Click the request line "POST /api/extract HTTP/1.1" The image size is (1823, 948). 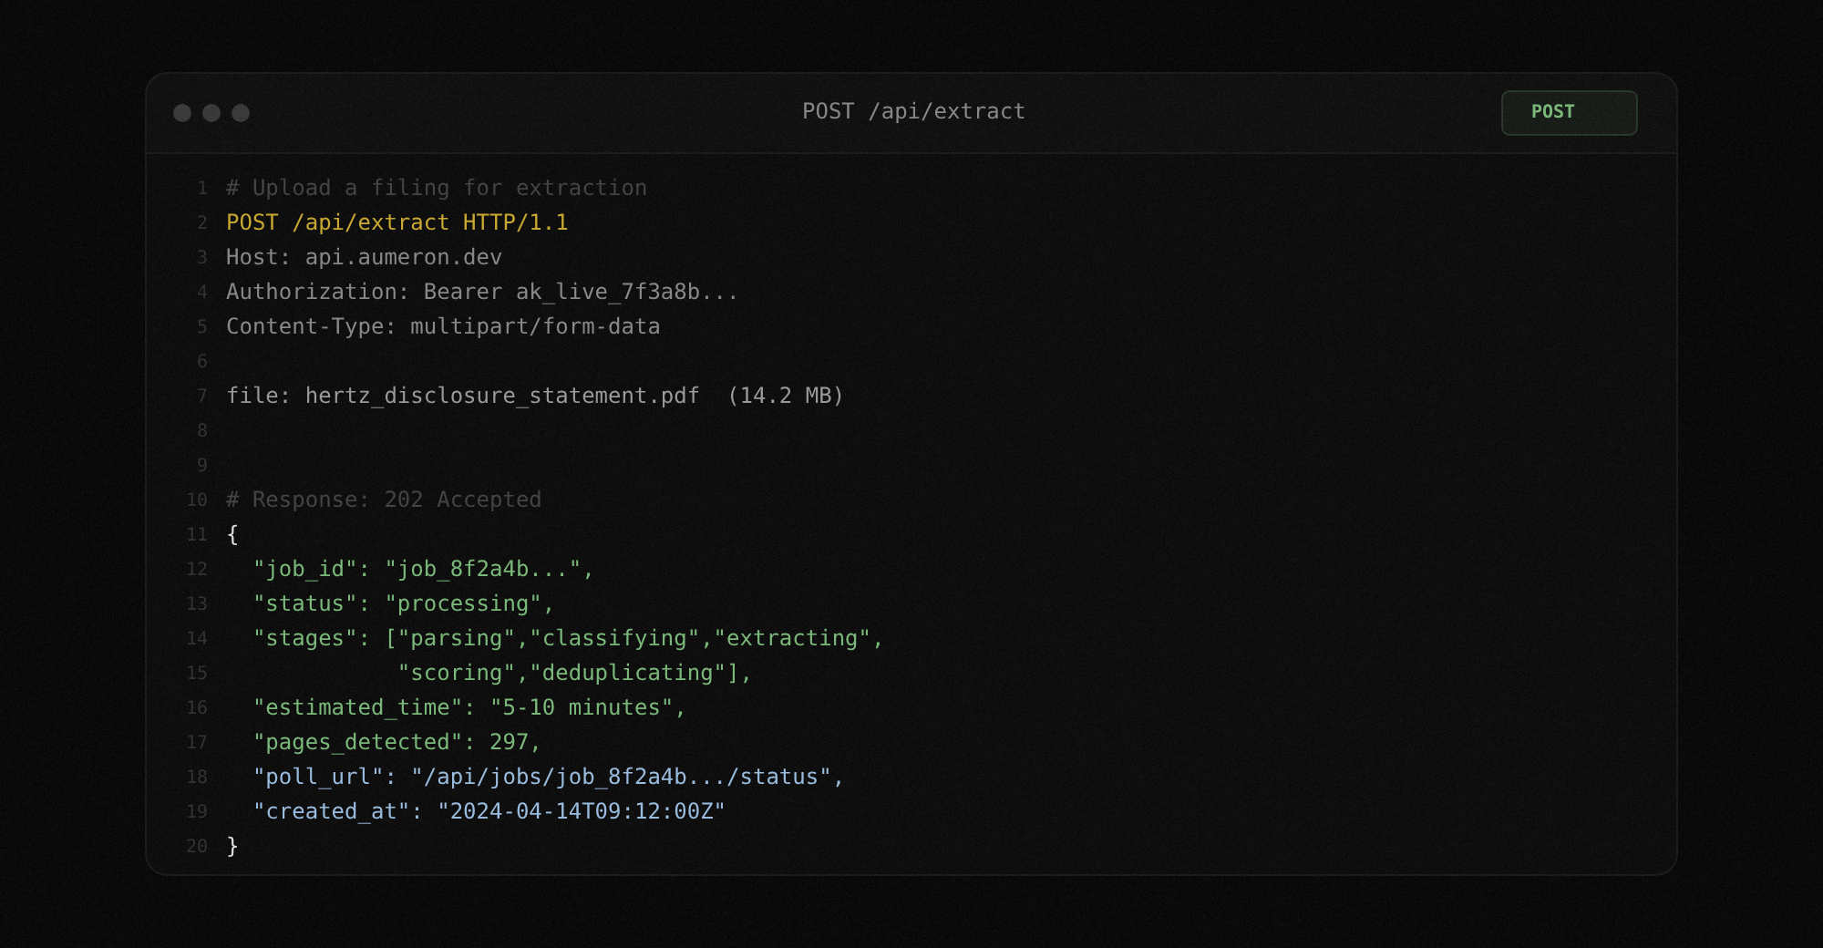(x=397, y=222)
